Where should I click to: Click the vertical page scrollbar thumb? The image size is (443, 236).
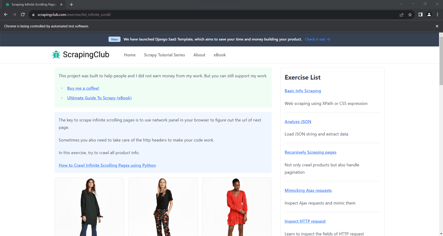coord(441,61)
